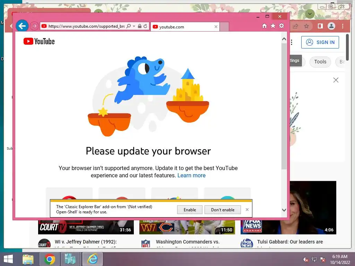Open IE favorites star icon
The image size is (355, 266).
273,26
